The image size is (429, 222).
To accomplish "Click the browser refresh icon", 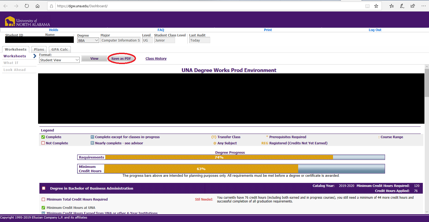I will pyautogui.click(x=27, y=6).
